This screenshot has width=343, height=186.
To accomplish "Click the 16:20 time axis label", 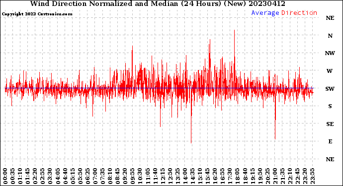I will pyautogui.click(x=215, y=176).
